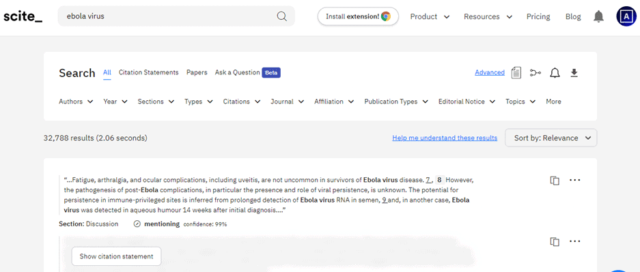Click Help me understand these results

click(x=445, y=138)
